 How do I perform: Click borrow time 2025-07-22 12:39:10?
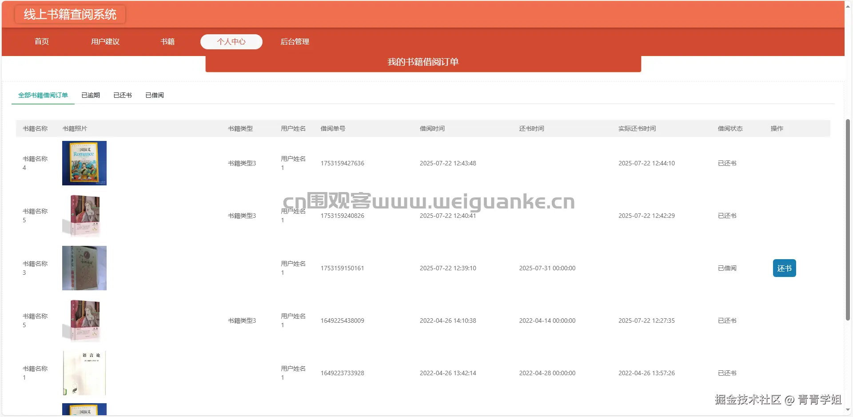click(448, 268)
